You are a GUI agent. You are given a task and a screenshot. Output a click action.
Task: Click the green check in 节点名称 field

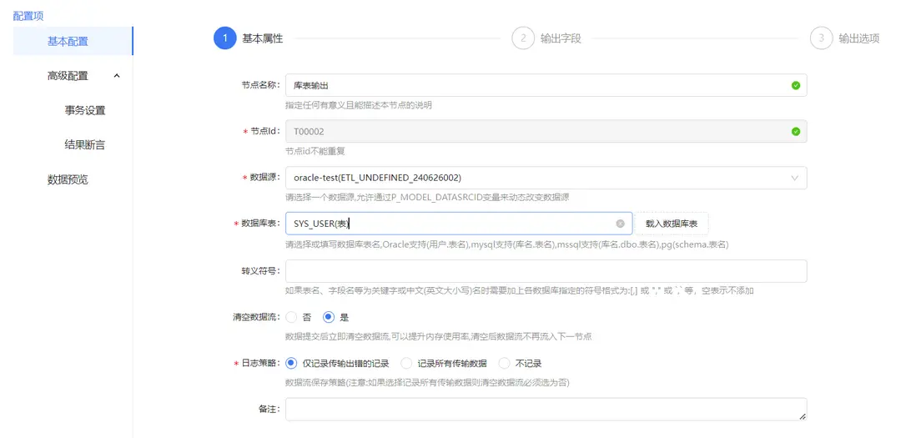(795, 85)
